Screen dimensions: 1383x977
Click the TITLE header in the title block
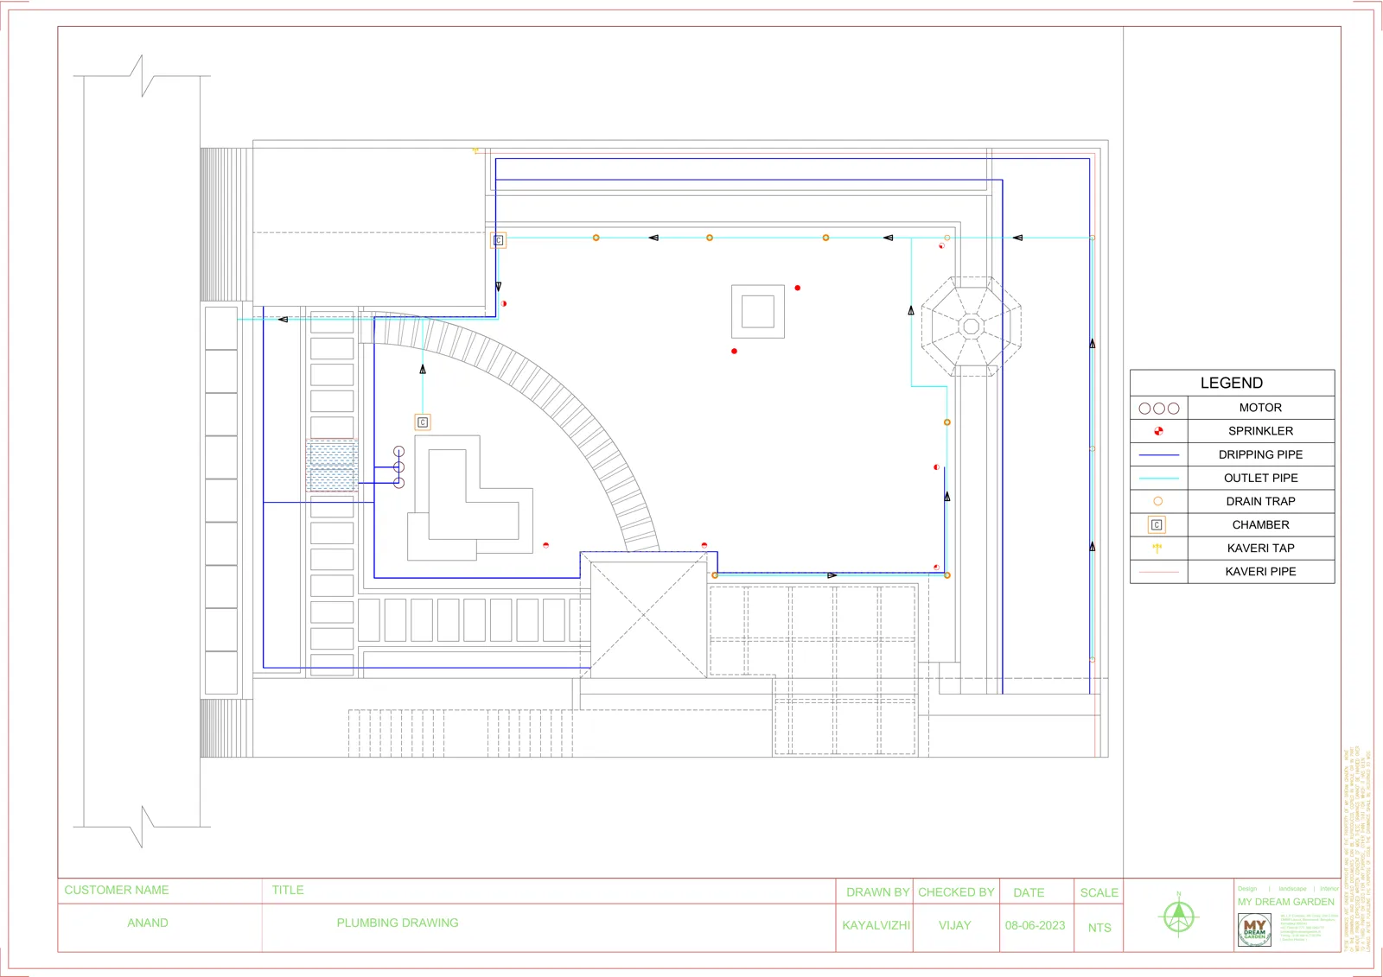coord(288,890)
